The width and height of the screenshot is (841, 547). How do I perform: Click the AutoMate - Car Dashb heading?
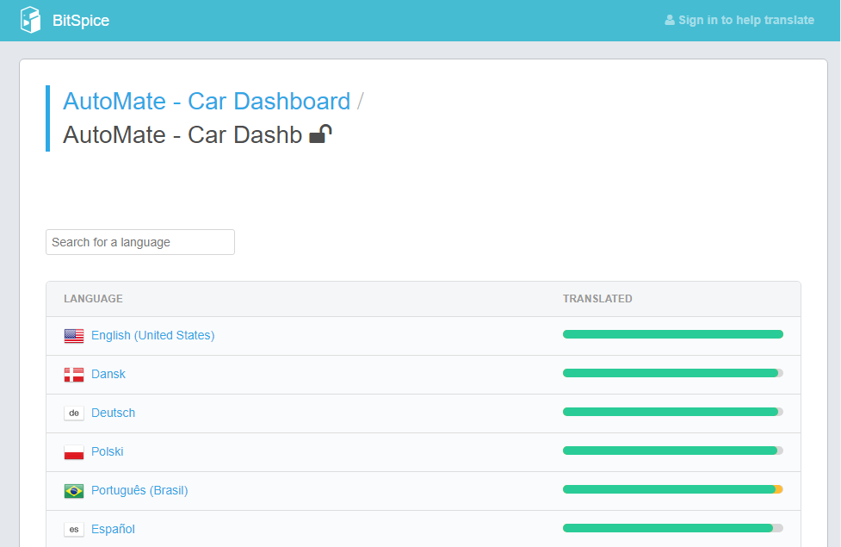click(182, 134)
